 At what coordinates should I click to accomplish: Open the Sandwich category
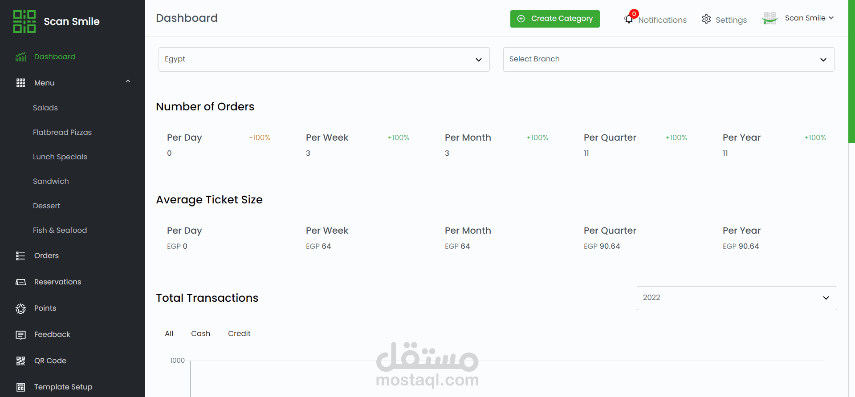coord(51,181)
